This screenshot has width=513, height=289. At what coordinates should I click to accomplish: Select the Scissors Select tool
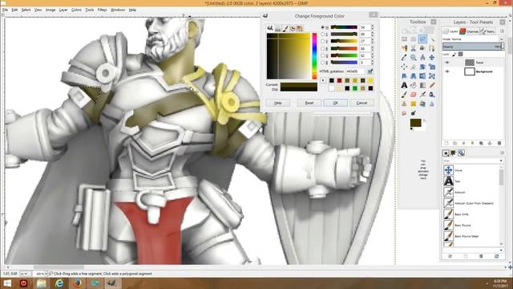414,48
